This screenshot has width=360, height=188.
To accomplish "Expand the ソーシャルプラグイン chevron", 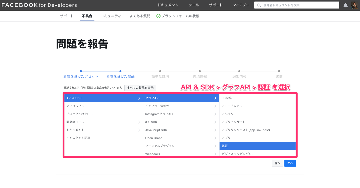I will click(x=215, y=146).
